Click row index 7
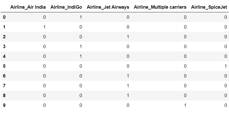Screen dimensions: 229x113 click(4, 86)
